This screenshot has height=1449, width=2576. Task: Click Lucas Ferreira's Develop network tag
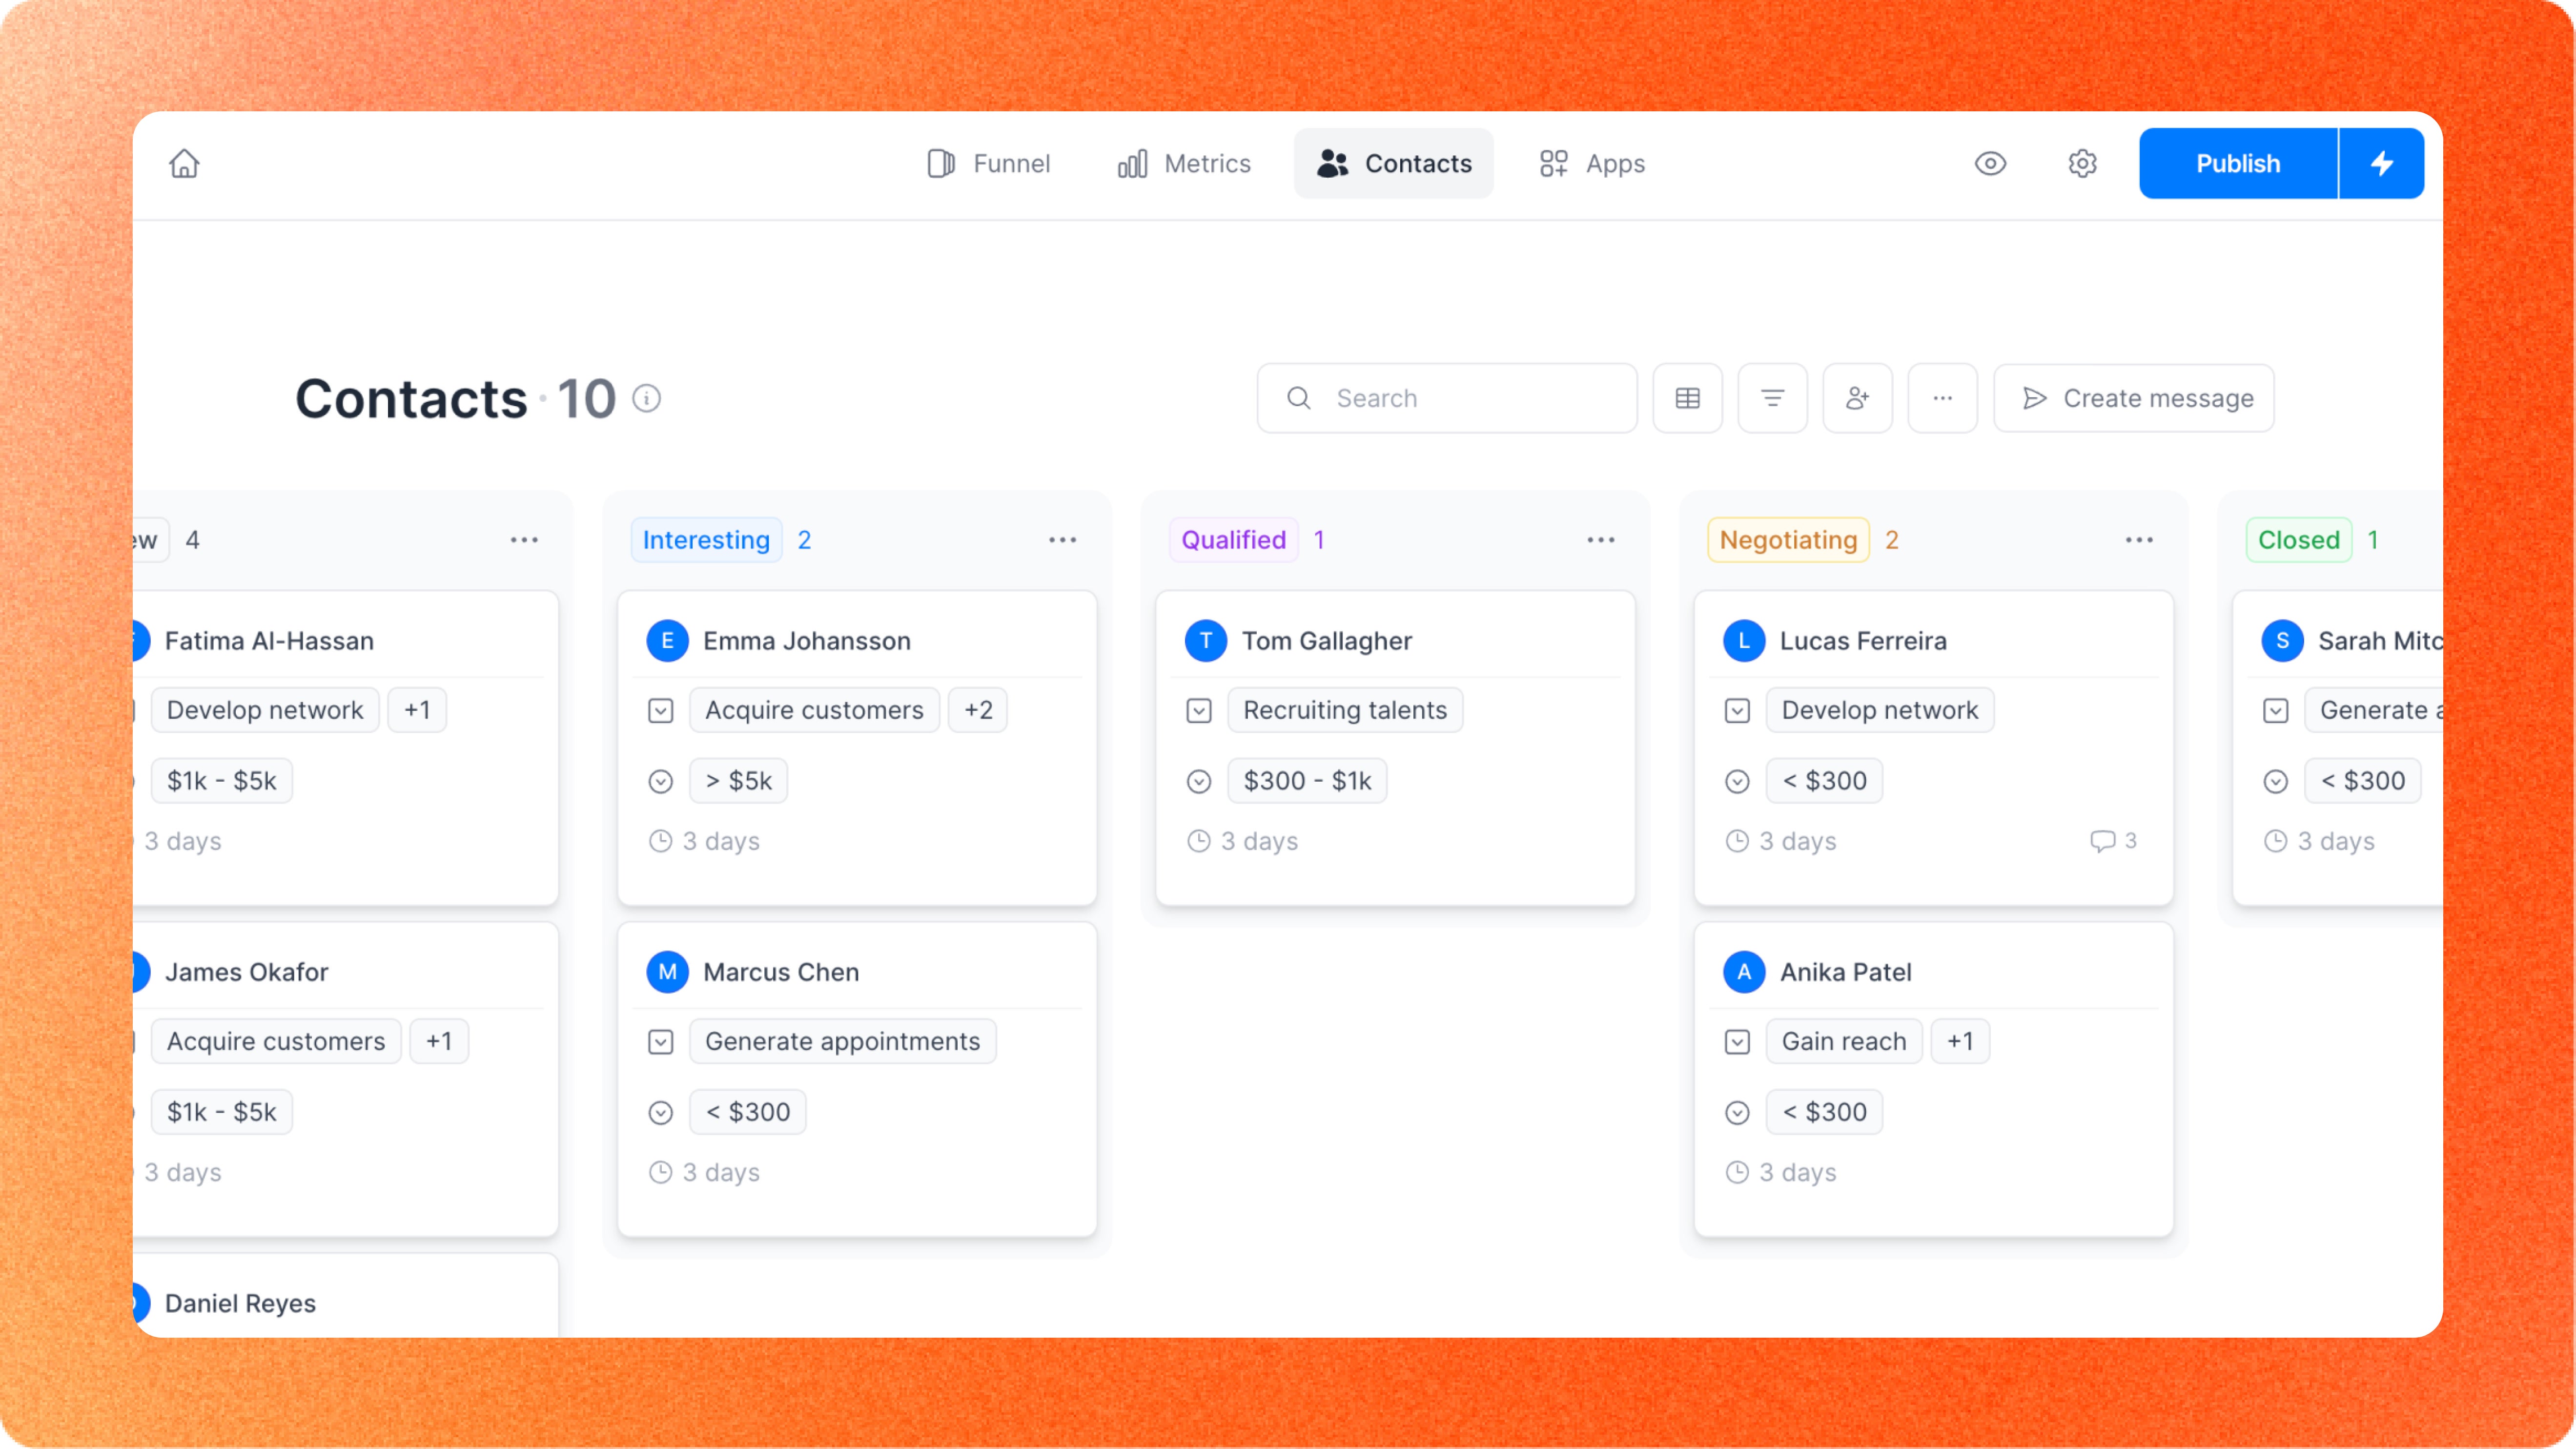(x=1880, y=710)
